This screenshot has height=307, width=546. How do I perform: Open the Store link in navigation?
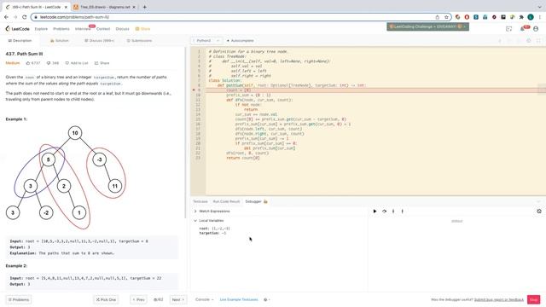(x=142, y=29)
